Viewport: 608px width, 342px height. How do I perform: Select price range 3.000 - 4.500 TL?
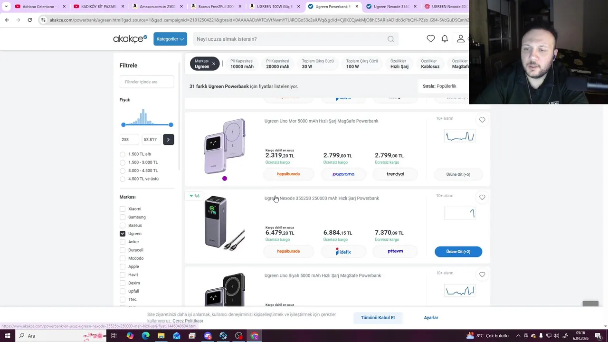(123, 171)
